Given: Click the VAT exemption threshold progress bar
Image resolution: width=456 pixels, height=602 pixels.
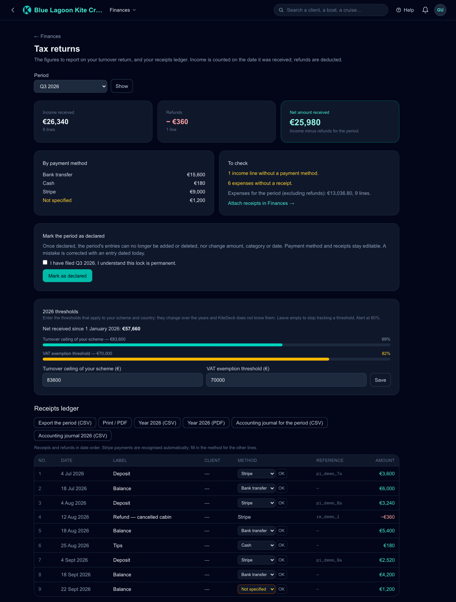Looking at the screenshot, I should pos(217,359).
